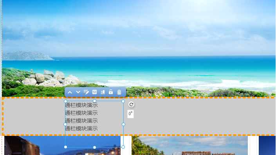This screenshot has width=276, height=155.
Task: Click the middle-right edge resize handle
Action: 123,124
